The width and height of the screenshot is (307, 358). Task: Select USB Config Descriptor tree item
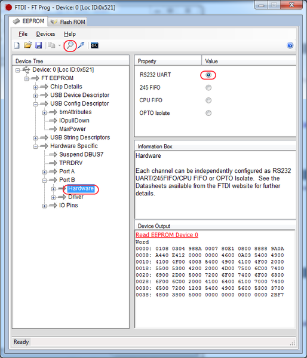point(79,103)
